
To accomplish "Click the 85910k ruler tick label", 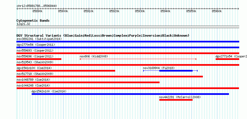I will pyautogui.click(x=89, y=11).
